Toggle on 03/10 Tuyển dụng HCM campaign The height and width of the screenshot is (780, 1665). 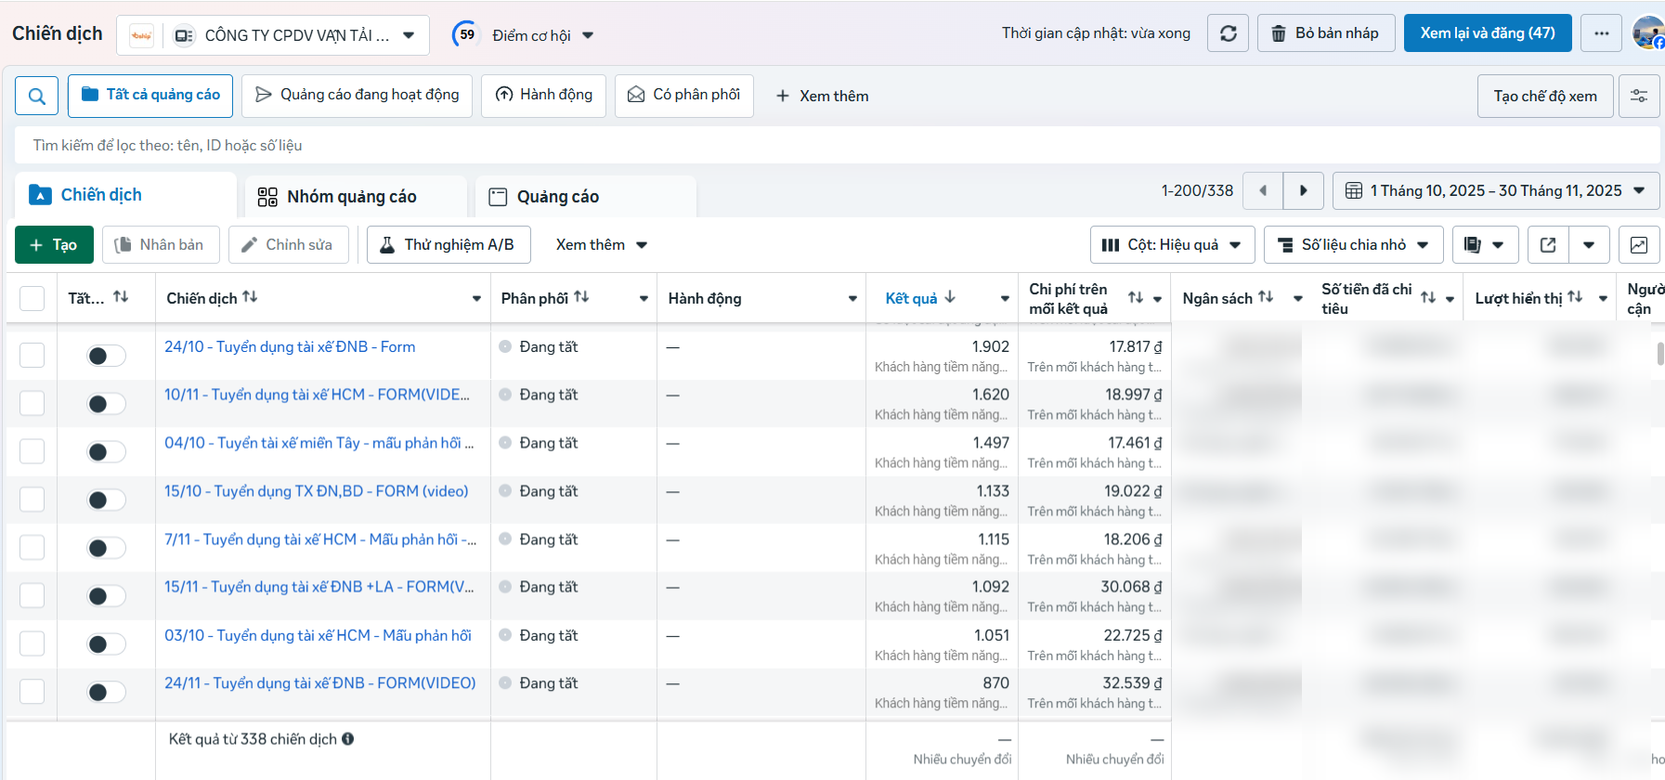point(106,644)
